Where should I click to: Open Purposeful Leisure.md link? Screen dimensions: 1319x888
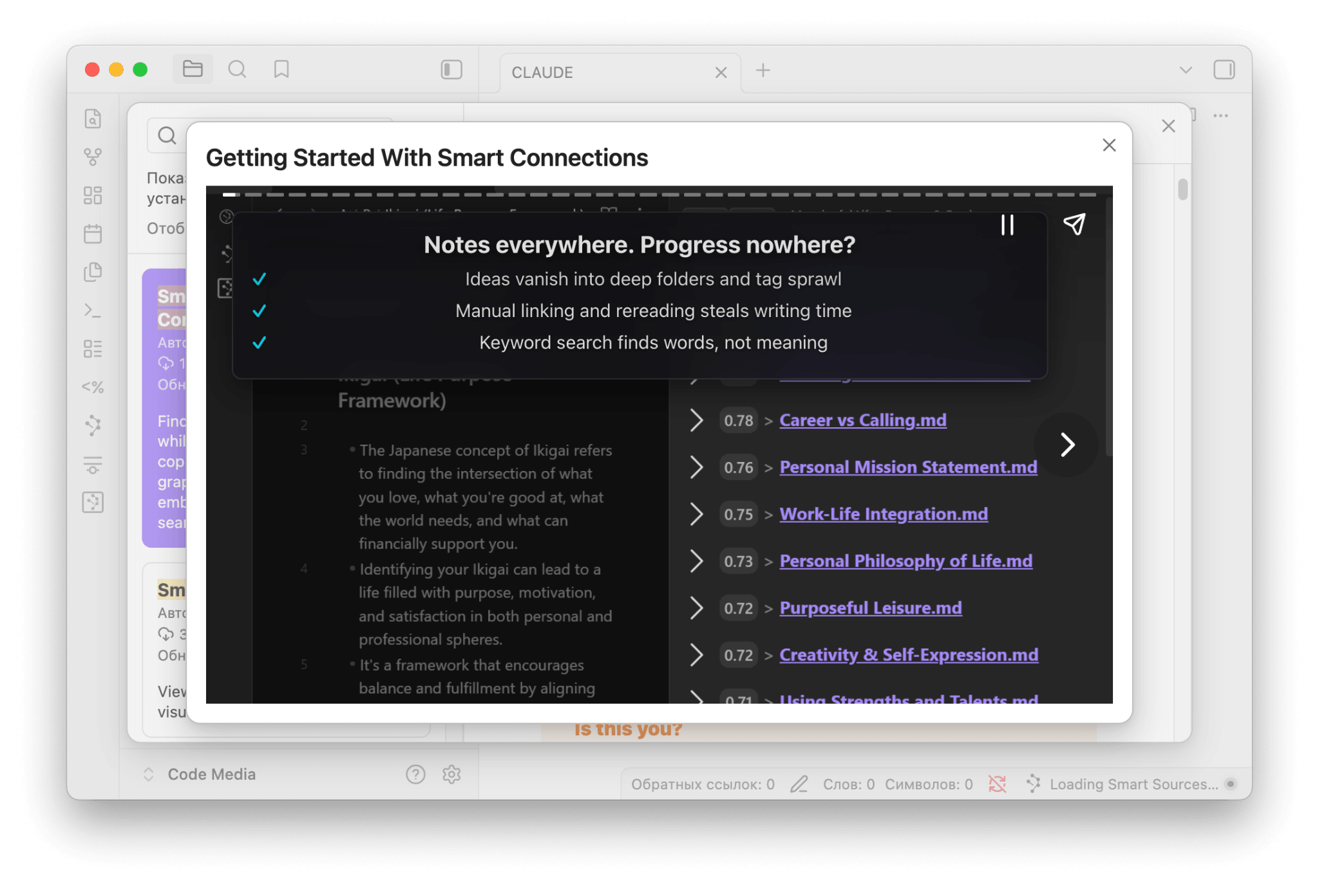click(x=871, y=608)
